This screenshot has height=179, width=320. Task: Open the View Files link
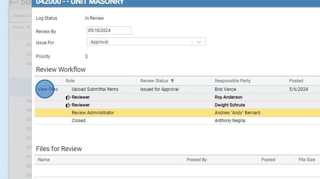(x=48, y=89)
